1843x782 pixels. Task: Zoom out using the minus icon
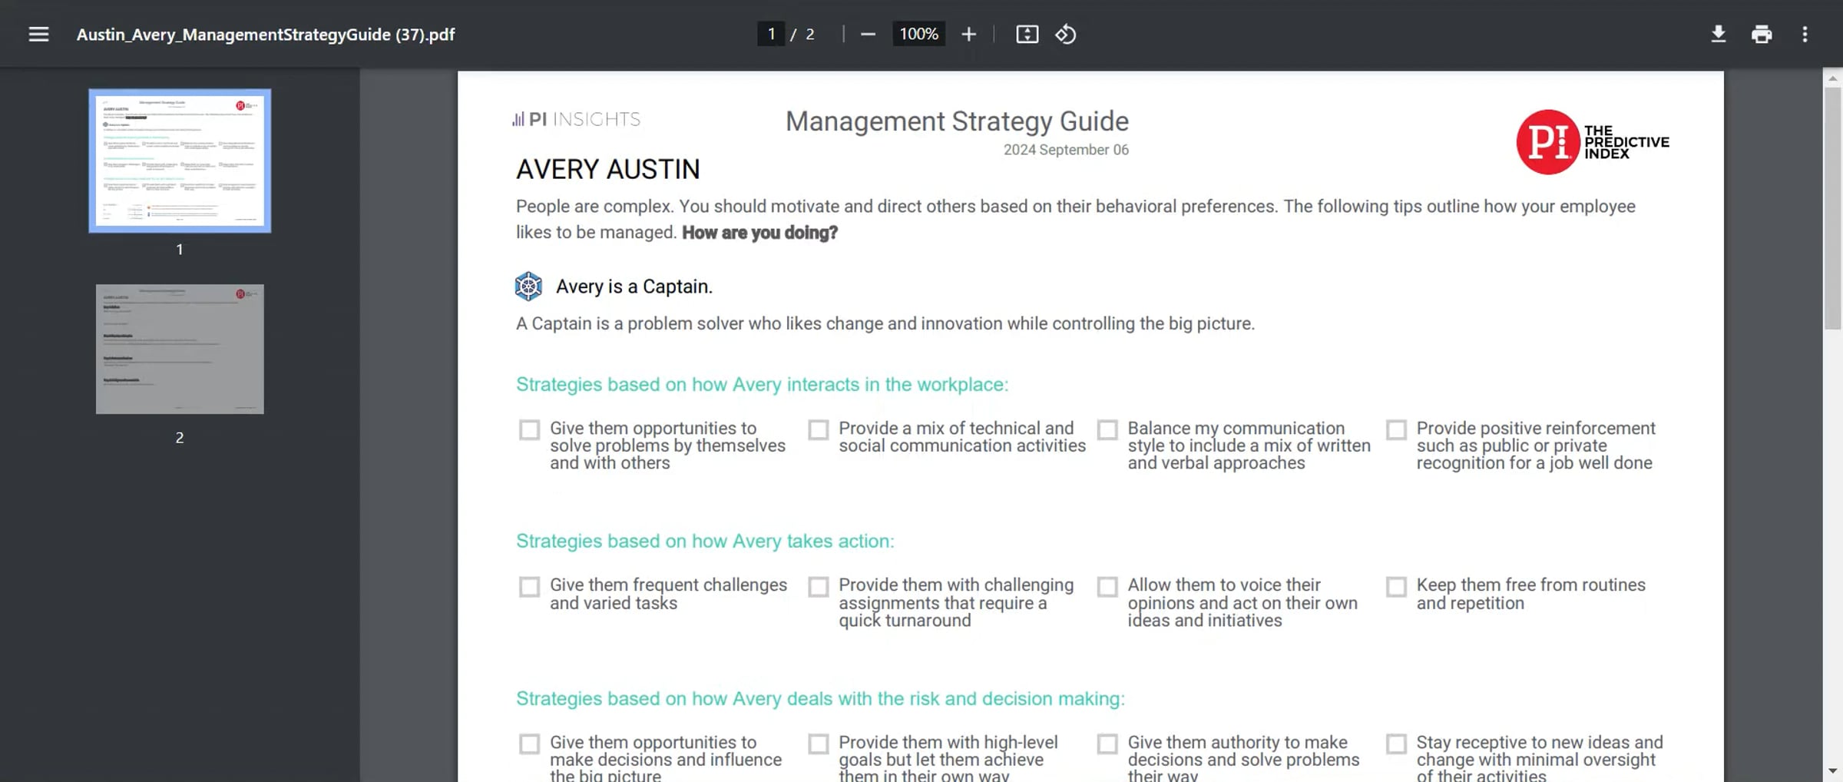pos(868,34)
